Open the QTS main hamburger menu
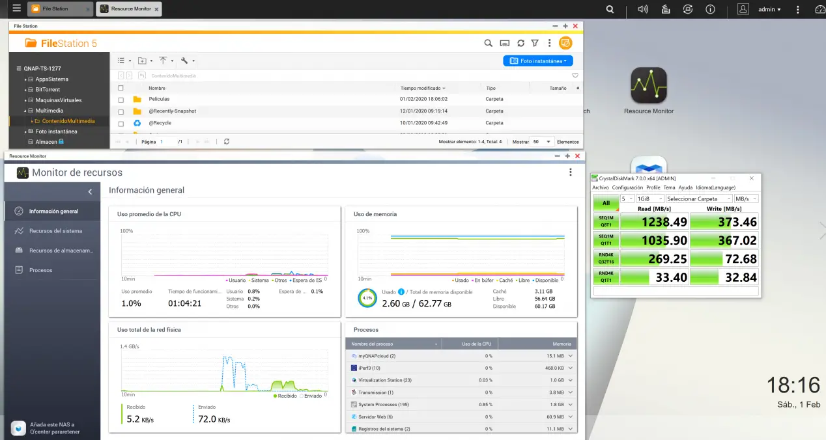The height and width of the screenshot is (440, 826). point(16,9)
